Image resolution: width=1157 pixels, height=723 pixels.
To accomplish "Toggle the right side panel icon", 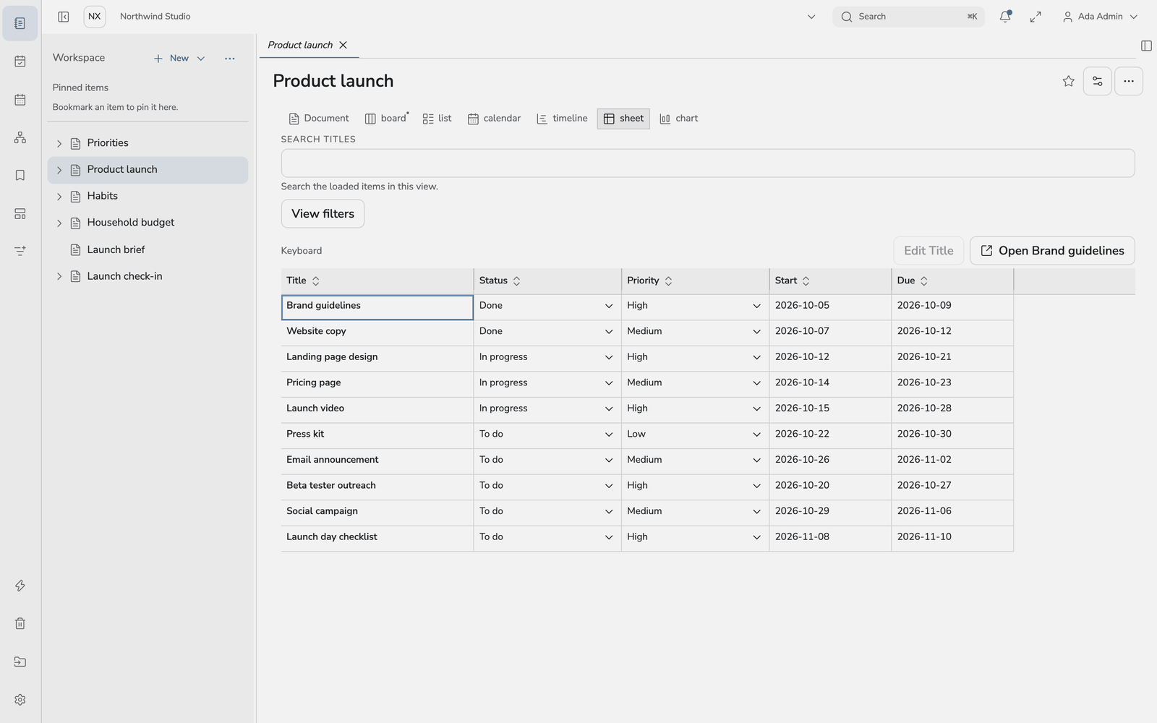I will [x=1146, y=46].
